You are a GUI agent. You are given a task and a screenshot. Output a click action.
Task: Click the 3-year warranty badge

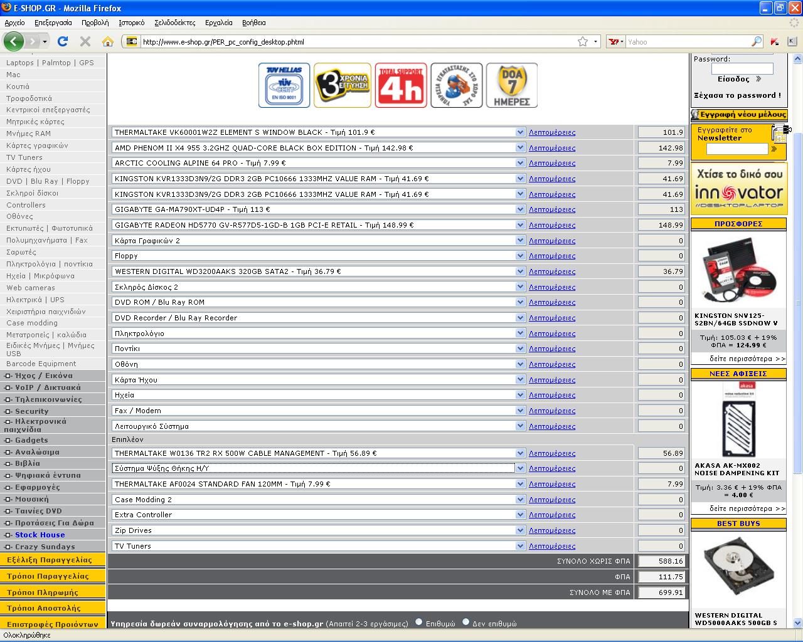pyautogui.click(x=342, y=85)
